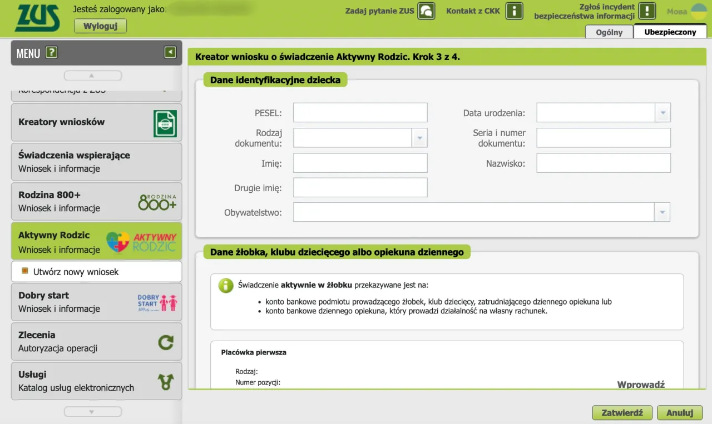Click the Rodzina 800+ logo icon
The image size is (712, 424).
point(157,202)
